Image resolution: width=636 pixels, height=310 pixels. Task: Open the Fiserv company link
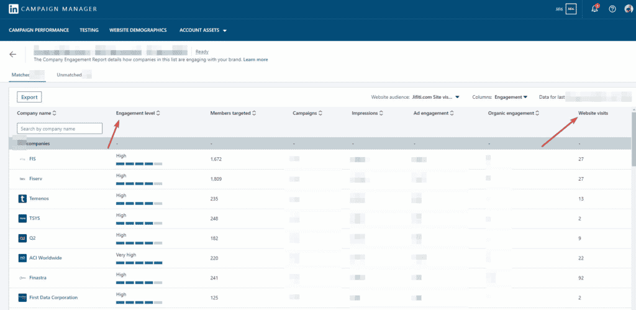coord(36,179)
